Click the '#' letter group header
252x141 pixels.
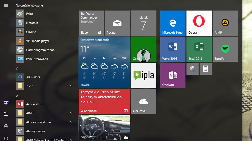(17, 68)
